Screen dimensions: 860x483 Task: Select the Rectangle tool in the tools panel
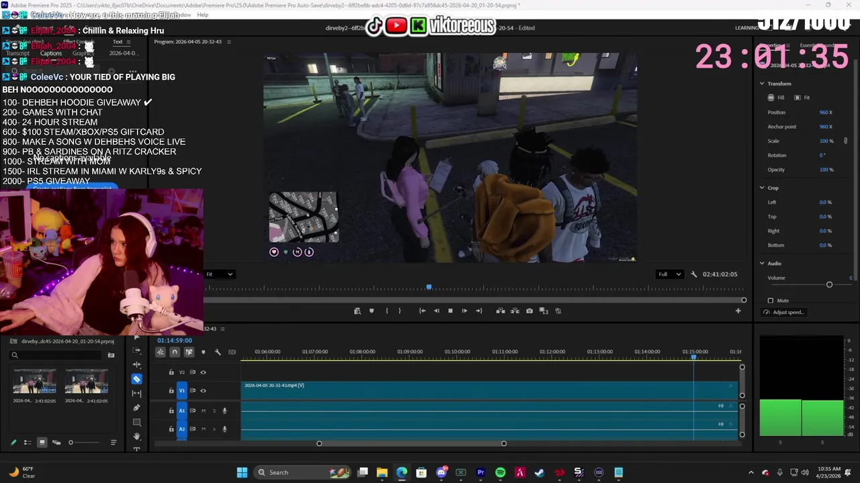[x=136, y=423]
